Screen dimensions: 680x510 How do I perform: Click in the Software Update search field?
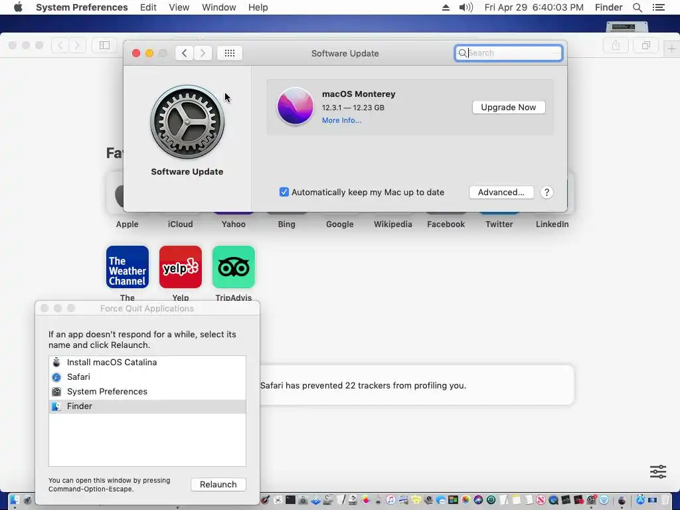pyautogui.click(x=508, y=53)
